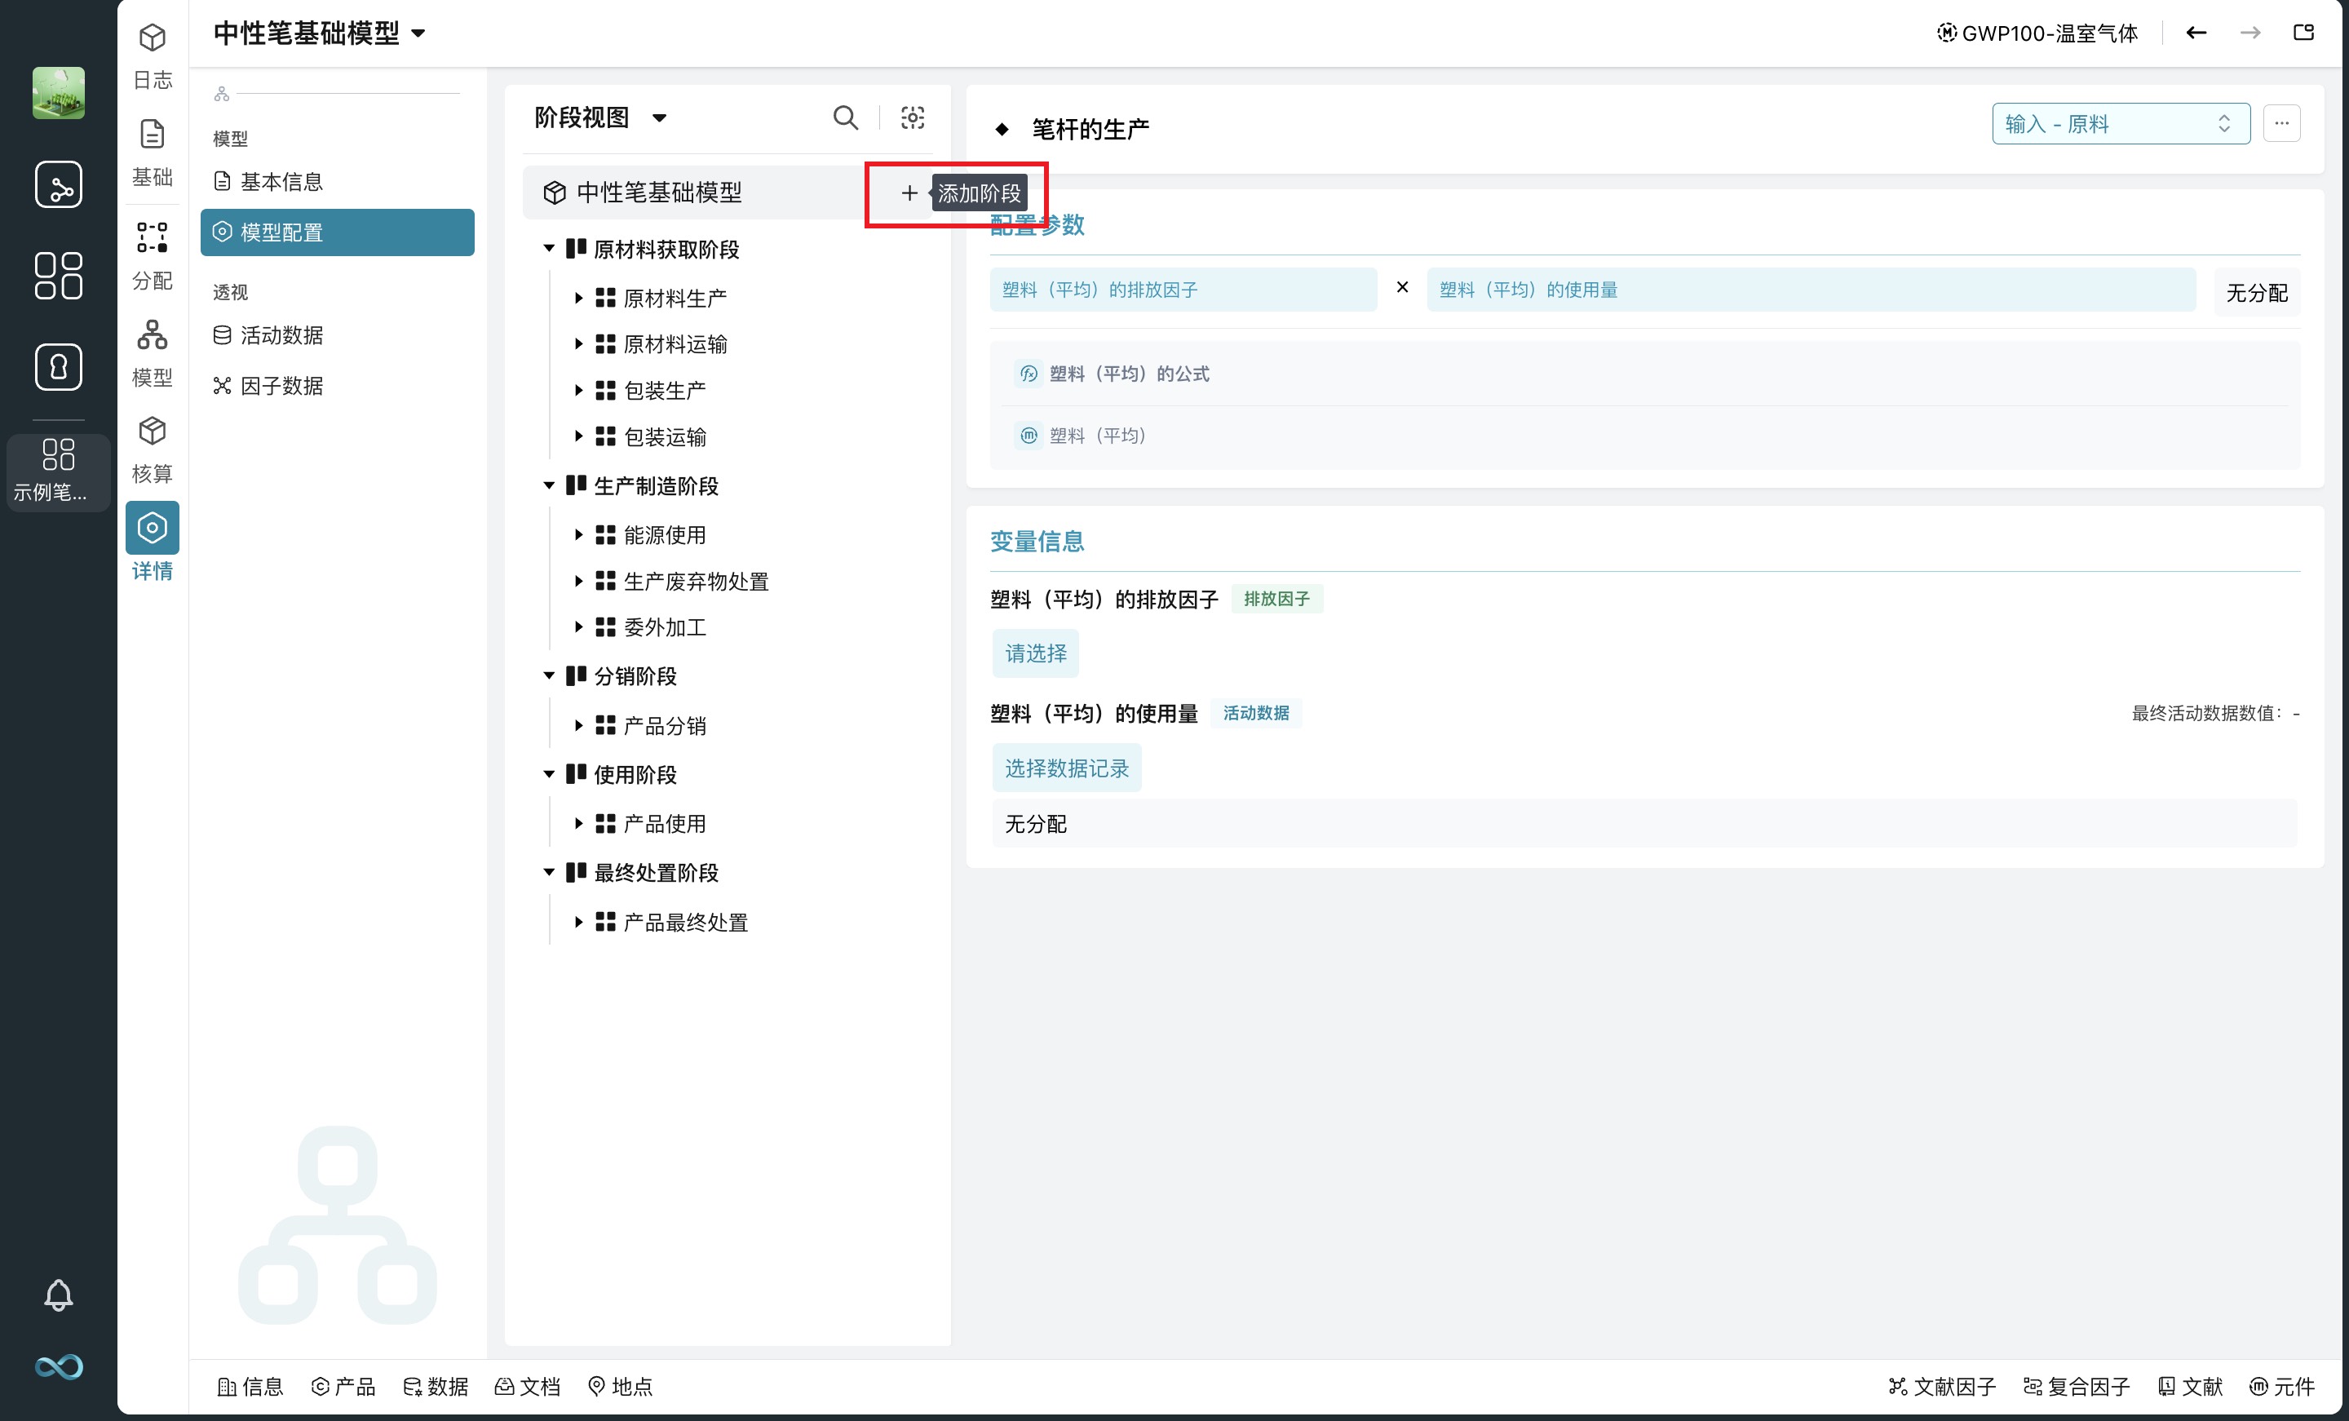Click the 请选择 emission factor button

(x=1035, y=653)
